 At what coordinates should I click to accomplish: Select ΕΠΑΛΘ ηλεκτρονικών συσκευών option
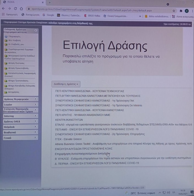(x=124, y=125)
